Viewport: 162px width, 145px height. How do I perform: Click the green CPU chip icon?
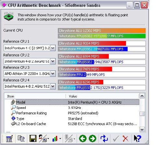click(x=8, y=16)
